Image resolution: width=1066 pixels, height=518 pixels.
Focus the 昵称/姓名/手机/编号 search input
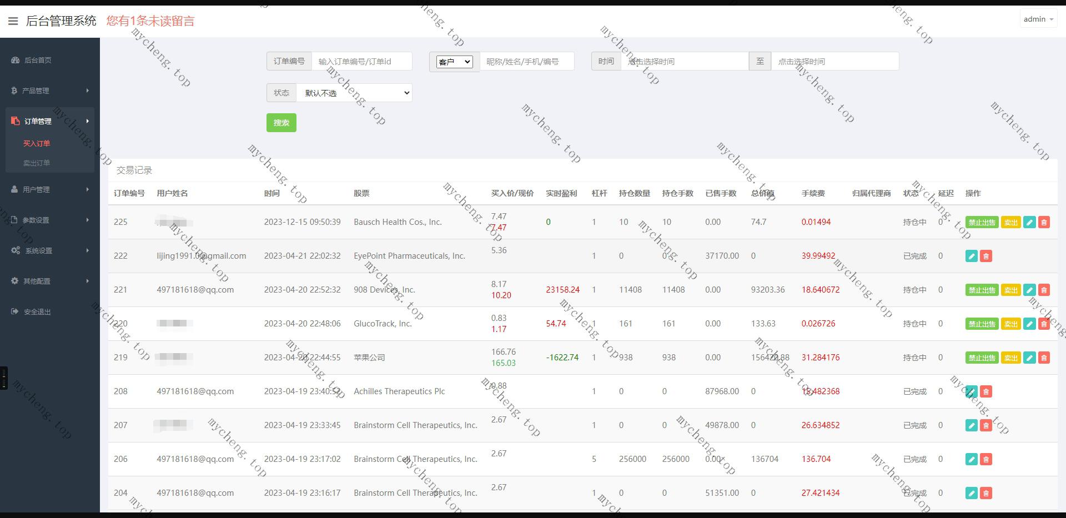(527, 61)
